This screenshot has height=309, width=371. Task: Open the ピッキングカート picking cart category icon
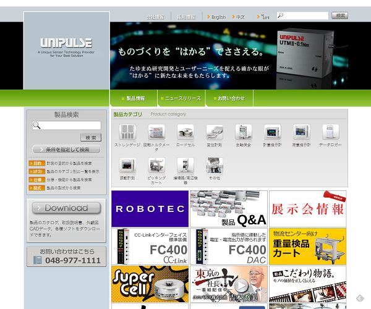[156, 165]
